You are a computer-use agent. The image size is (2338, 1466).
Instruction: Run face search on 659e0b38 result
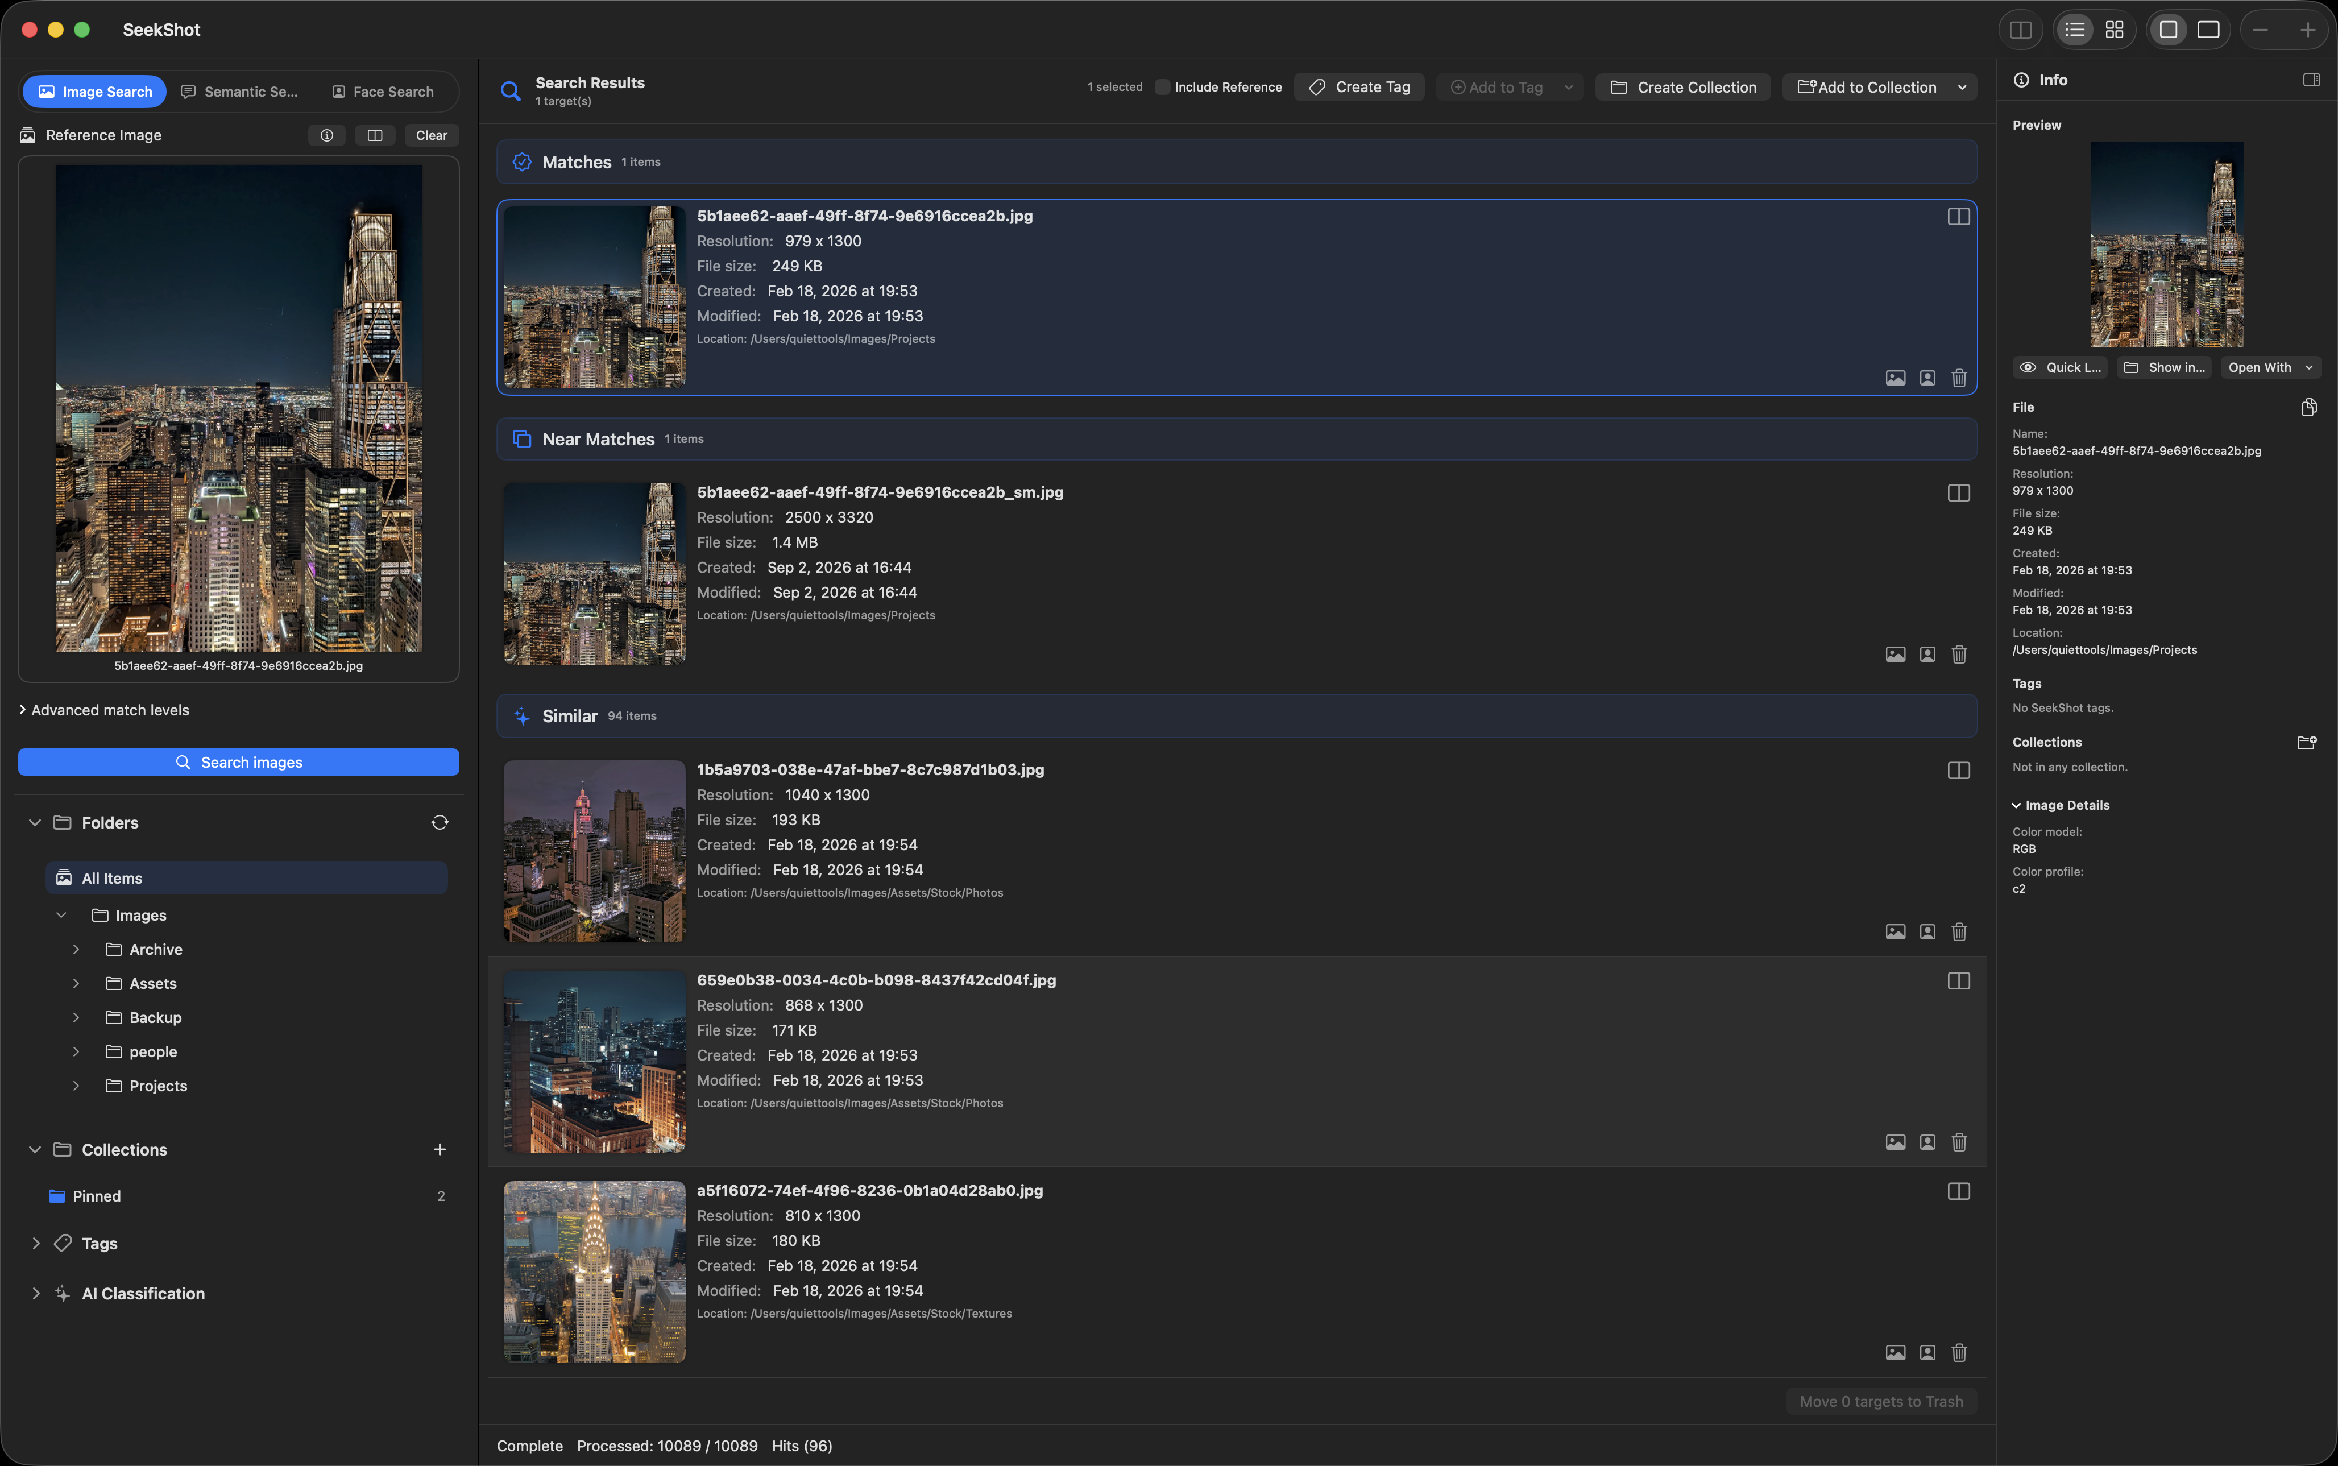point(1927,1142)
